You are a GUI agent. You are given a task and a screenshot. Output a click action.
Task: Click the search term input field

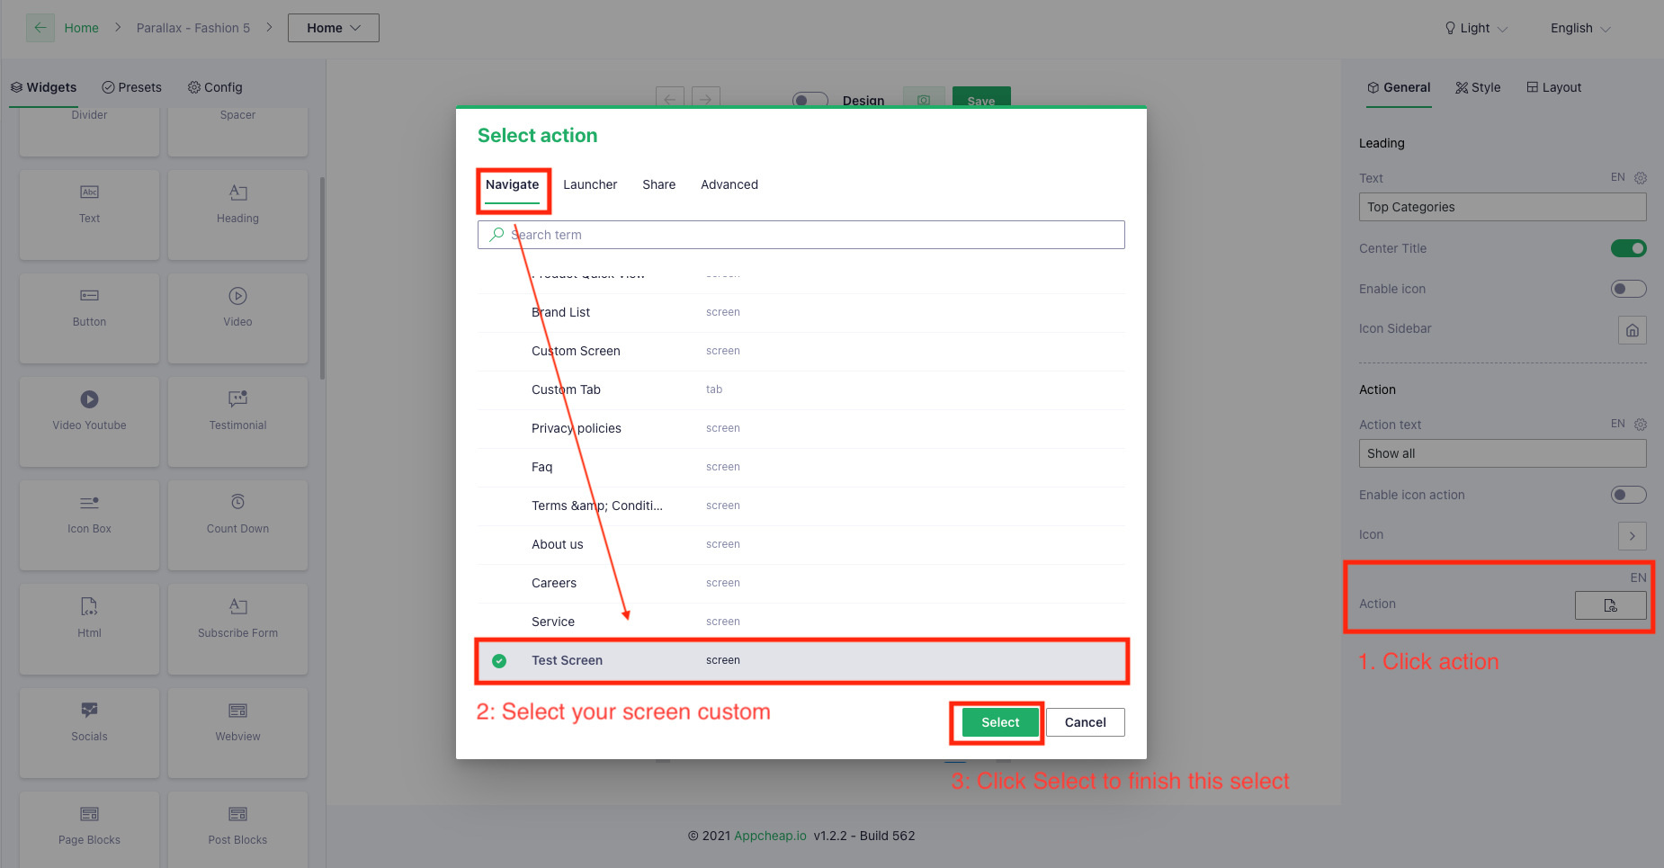800,234
